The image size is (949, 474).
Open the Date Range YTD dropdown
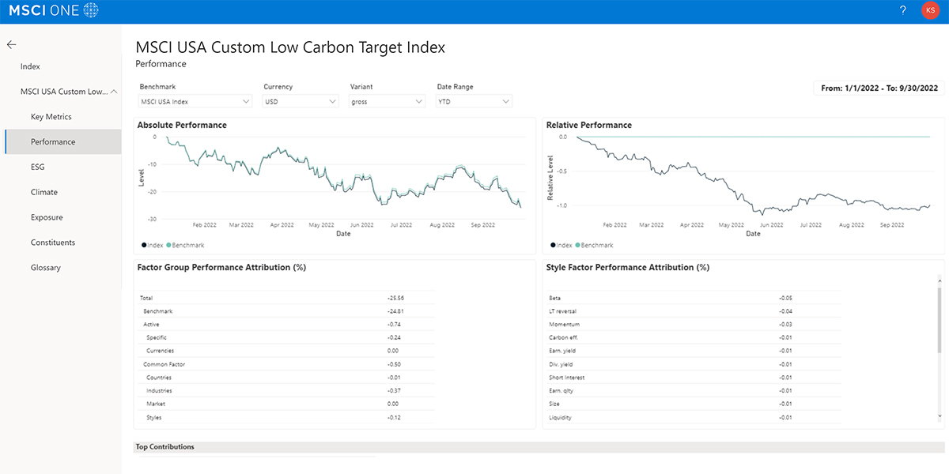pos(474,101)
